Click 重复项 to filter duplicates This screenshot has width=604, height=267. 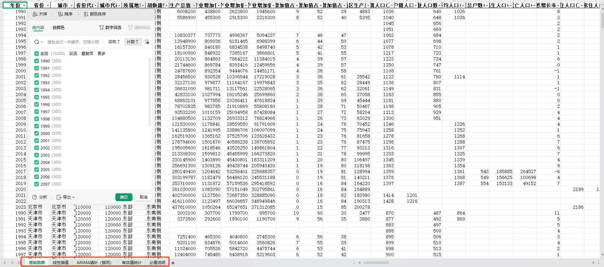coord(87,54)
